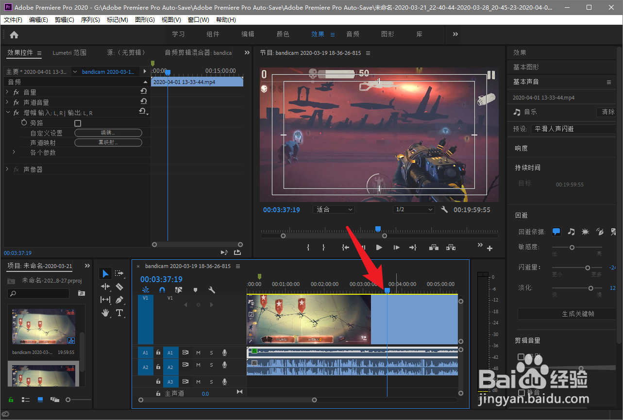The width and height of the screenshot is (623, 420).
Task: Open the 适合 zoom level dropdown
Action: click(334, 210)
